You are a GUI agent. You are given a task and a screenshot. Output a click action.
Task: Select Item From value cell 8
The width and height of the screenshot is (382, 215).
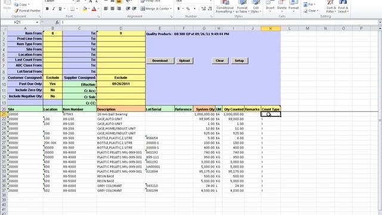pos(53,33)
